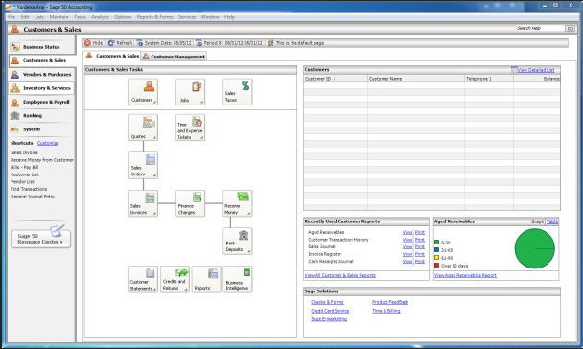Click the Search Help input field
This screenshot has width=583, height=349.
[539, 28]
